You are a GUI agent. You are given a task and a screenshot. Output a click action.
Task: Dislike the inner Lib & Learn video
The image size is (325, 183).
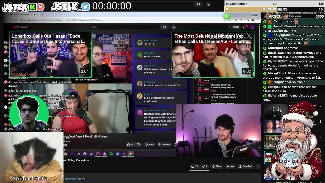pos(138,144)
